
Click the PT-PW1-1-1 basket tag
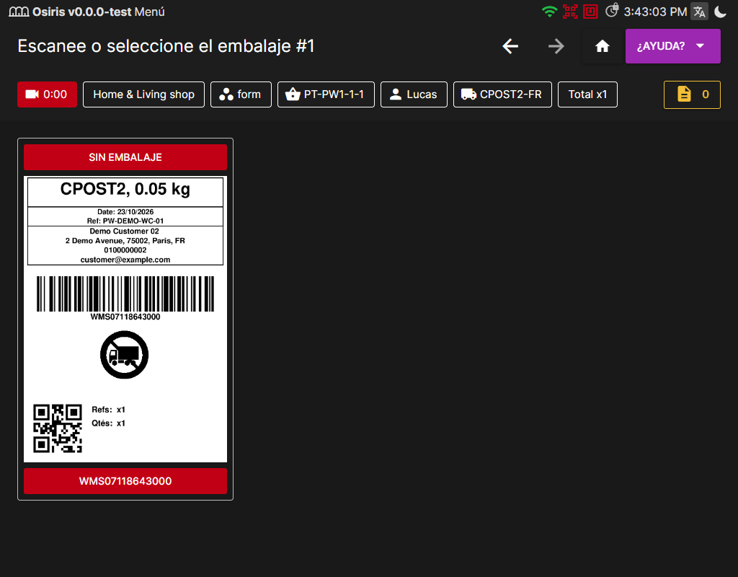click(326, 94)
